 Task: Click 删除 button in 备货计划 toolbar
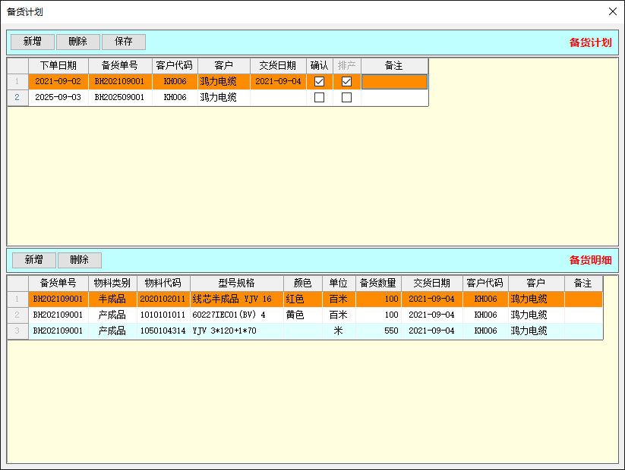click(x=77, y=42)
